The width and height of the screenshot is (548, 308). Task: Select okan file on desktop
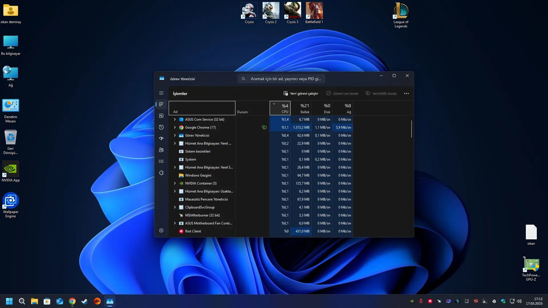coord(531,235)
